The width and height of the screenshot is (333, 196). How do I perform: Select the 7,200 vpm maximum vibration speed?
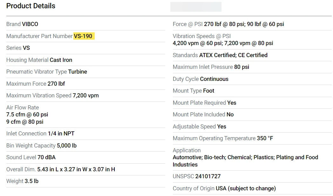pos(86,95)
